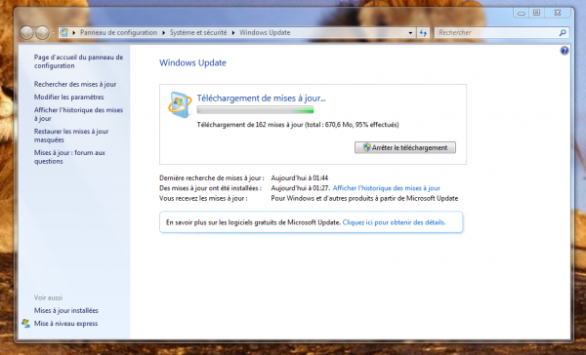Click Cliquez ici pour obtenir des détails
586x355 pixels.
[x=394, y=222]
